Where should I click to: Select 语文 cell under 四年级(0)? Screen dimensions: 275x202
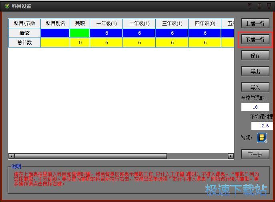[205, 33]
